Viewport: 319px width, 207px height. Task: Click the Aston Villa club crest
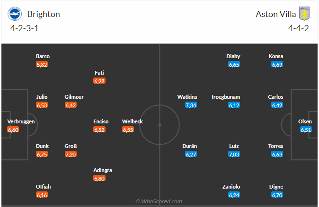pyautogui.click(x=303, y=14)
